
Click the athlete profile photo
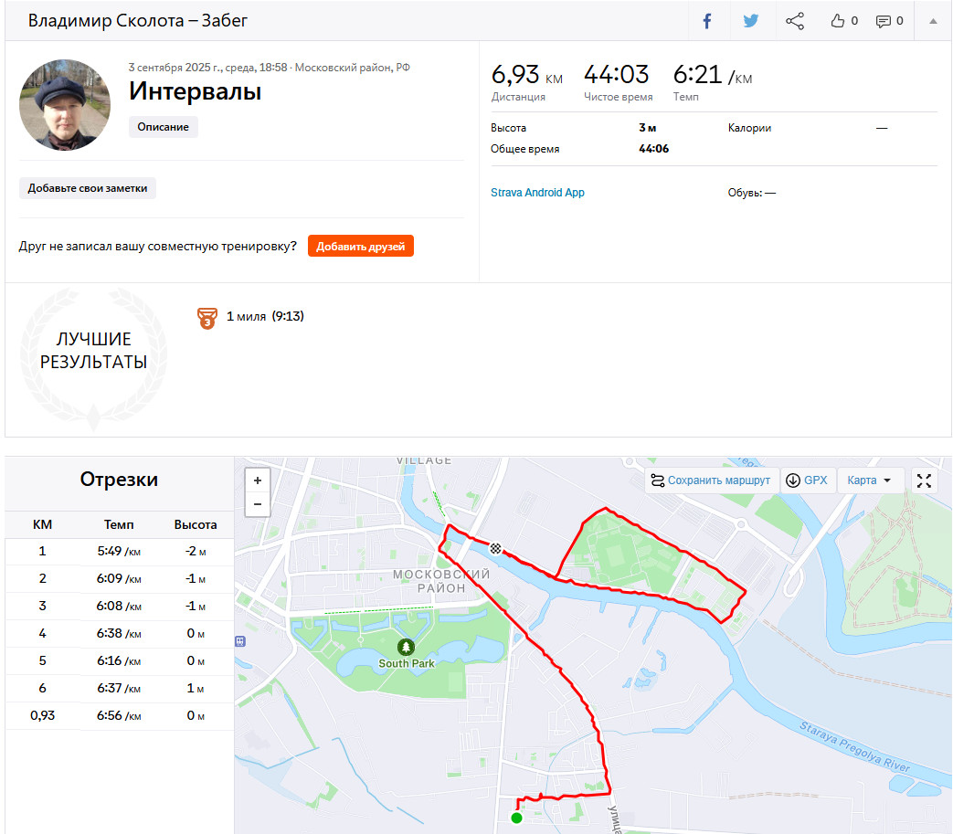coord(65,104)
